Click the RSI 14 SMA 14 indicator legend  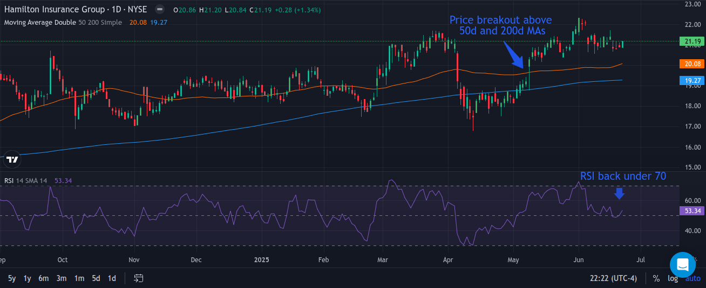[x=26, y=181]
